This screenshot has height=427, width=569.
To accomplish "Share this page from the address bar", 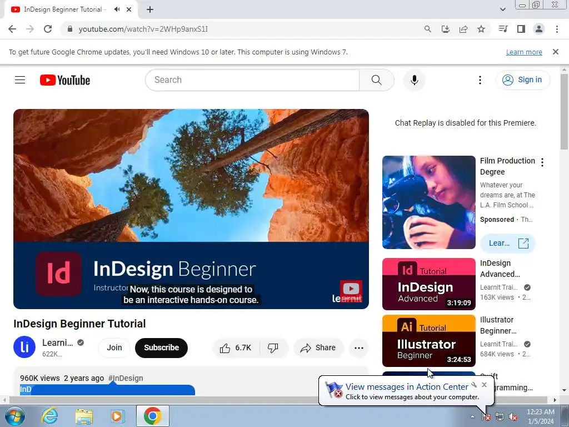I will coord(463,29).
